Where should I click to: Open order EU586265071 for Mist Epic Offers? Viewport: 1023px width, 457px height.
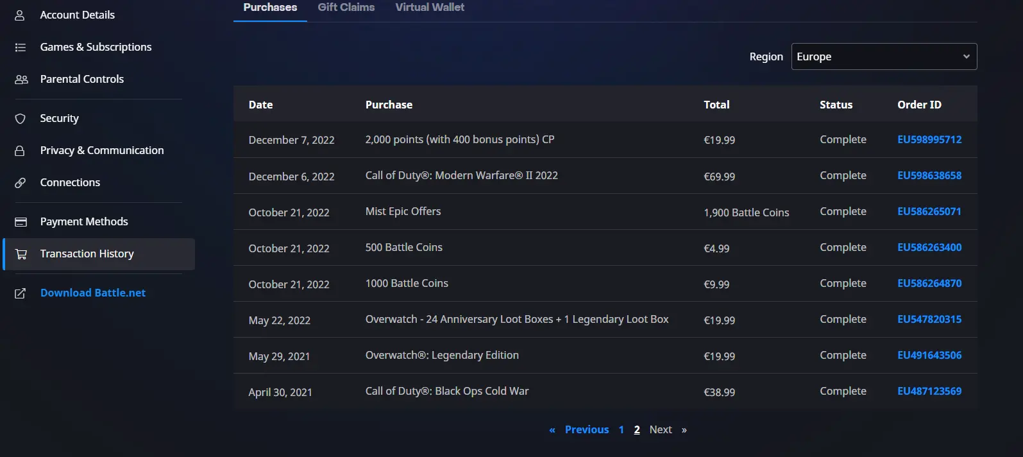click(x=929, y=211)
